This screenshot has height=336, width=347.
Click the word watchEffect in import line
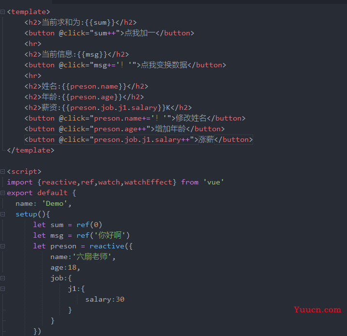148,182
